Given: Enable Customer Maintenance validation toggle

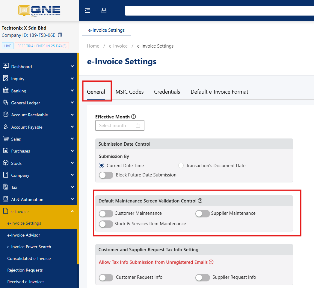Looking at the screenshot, I should 106,214.
